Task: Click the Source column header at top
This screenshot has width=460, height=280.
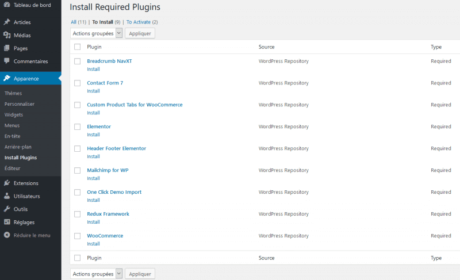Action: 266,47
